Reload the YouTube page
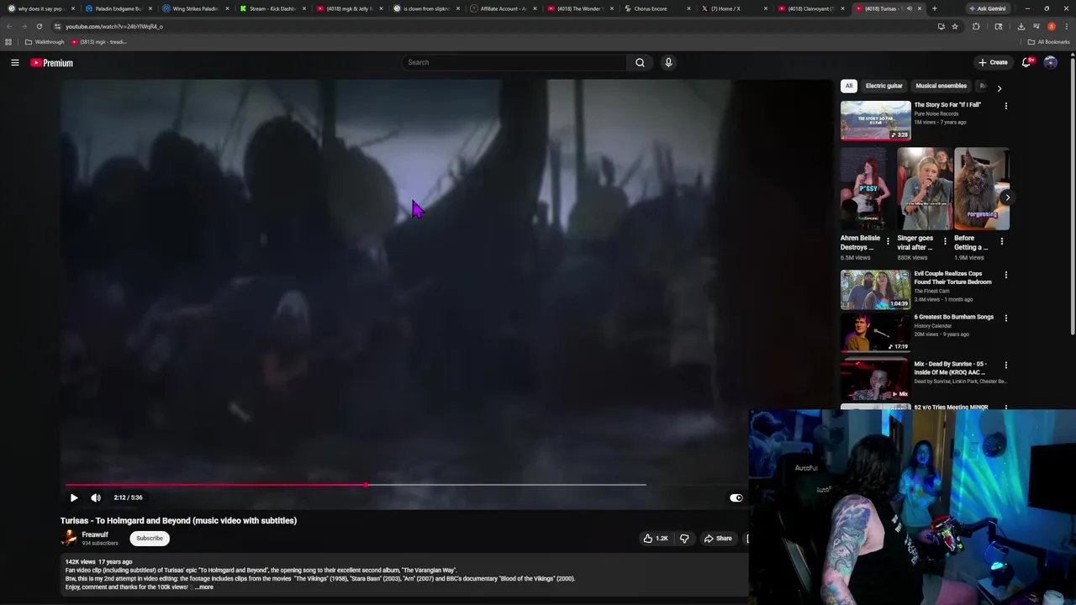This screenshot has width=1076, height=605. tap(40, 26)
